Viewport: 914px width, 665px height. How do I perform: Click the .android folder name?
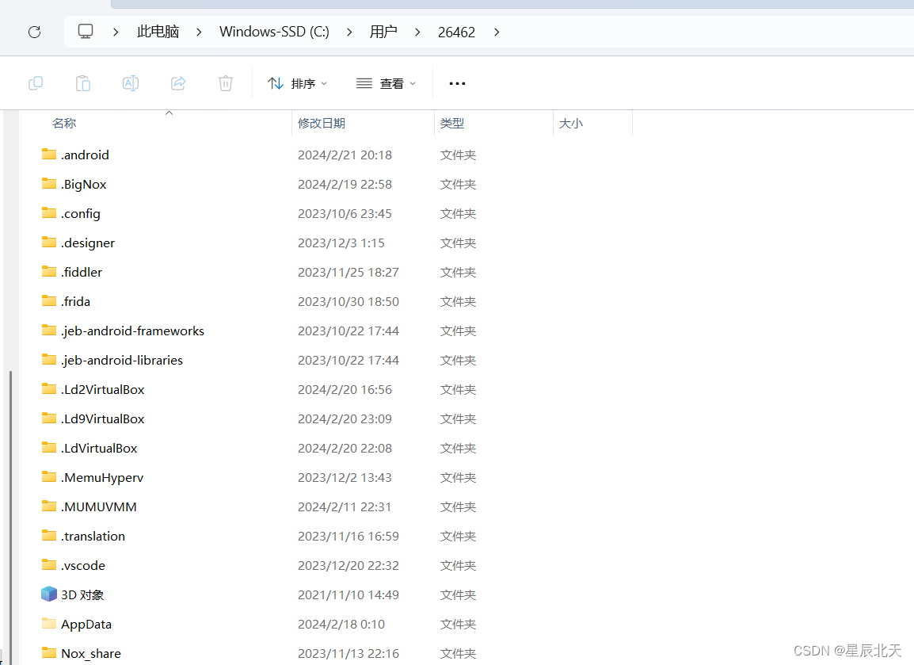85,155
